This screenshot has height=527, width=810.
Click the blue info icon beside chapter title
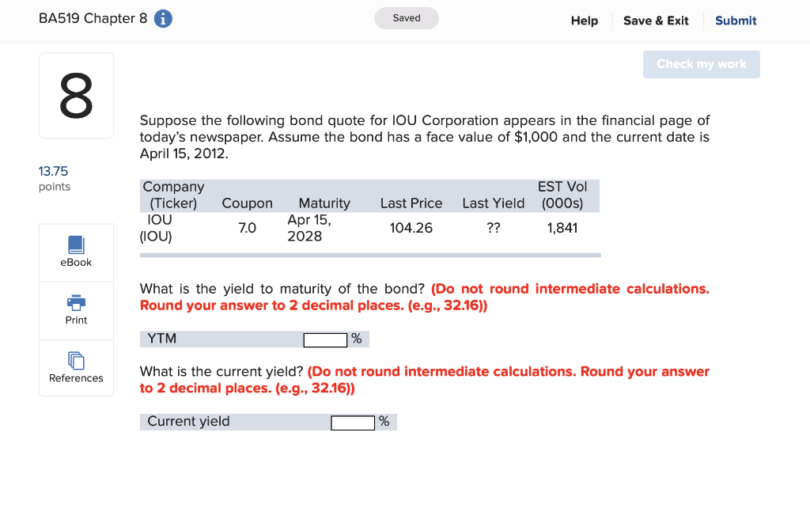(x=162, y=18)
